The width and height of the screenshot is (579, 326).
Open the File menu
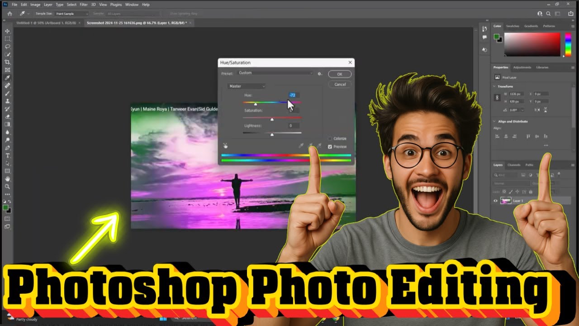pos(14,5)
